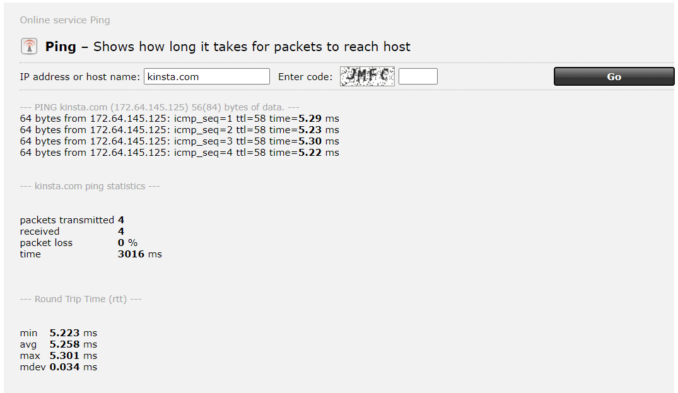The height and width of the screenshot is (393, 678).
Task: Click the avg 5.258 ms statistic
Action: coord(64,344)
